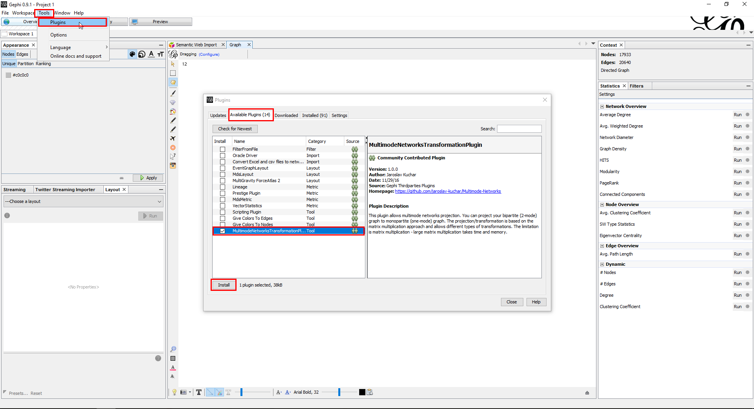The width and height of the screenshot is (754, 409).
Task: Open the File menu
Action: click(5, 13)
